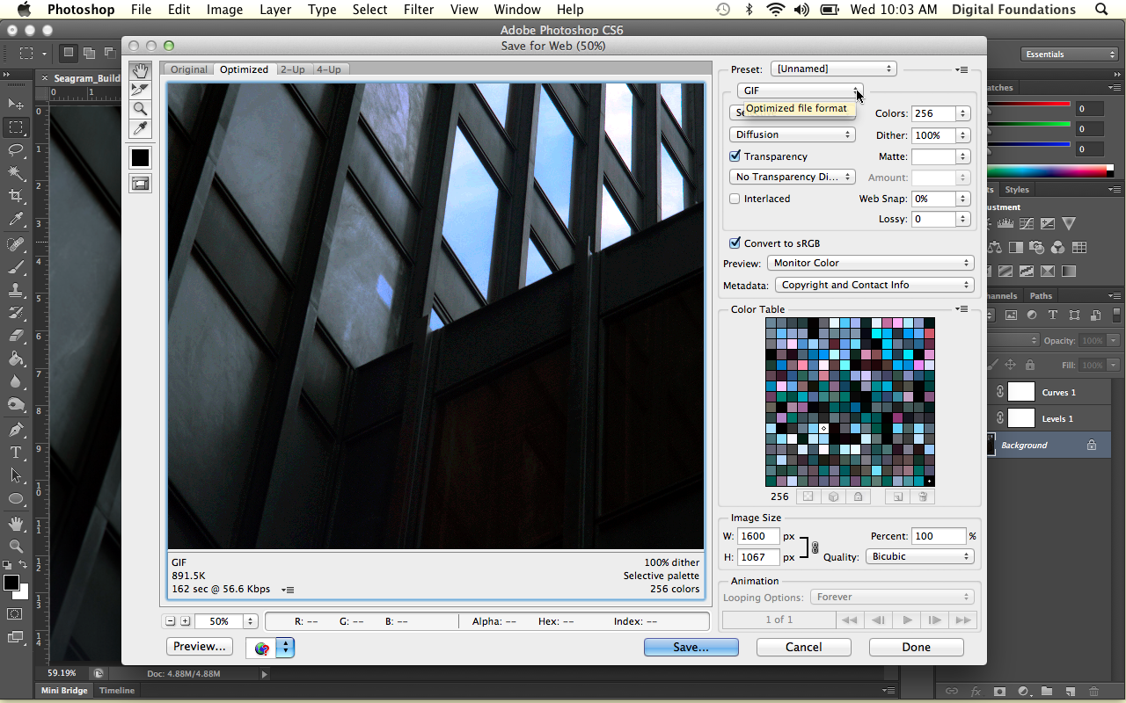
Task: Toggle Convert to sRGB checkbox
Action: pos(735,243)
